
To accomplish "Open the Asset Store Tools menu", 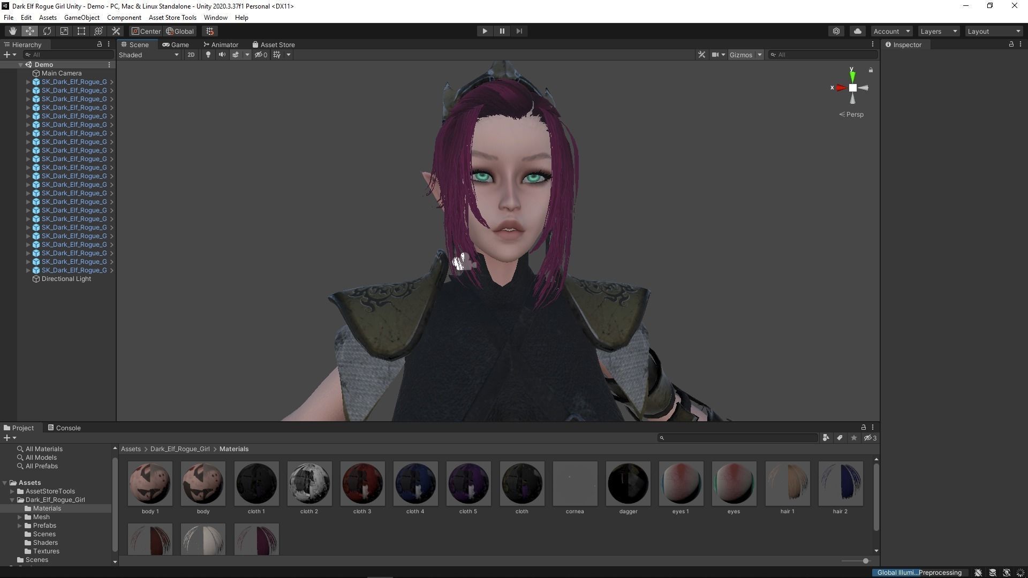I will (x=172, y=17).
